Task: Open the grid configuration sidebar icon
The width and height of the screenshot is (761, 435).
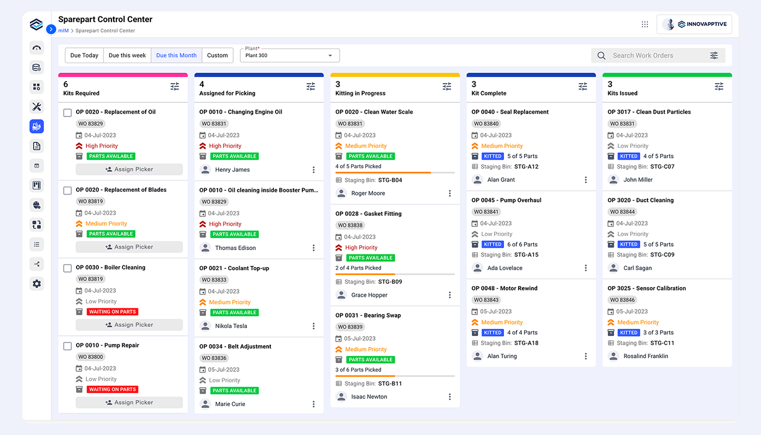Action: [x=36, y=87]
